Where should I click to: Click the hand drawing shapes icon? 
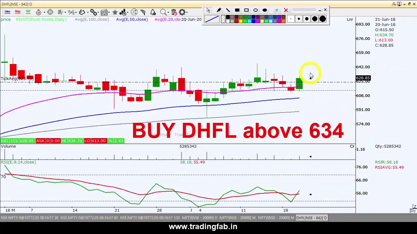82,12
